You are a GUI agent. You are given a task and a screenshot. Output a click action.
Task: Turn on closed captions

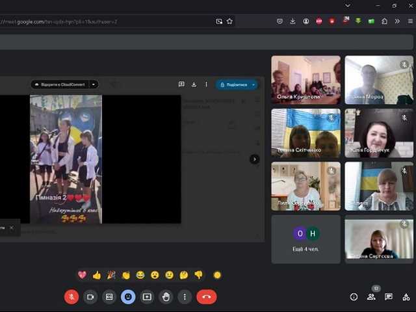109,296
